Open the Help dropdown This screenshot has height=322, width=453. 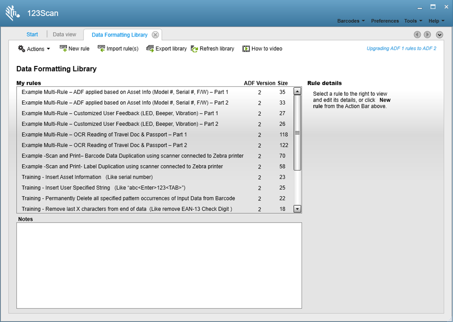point(435,21)
